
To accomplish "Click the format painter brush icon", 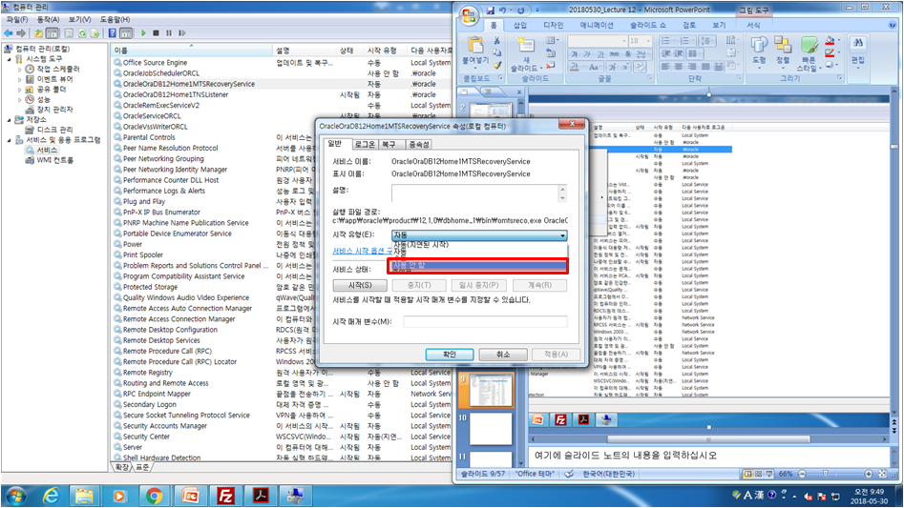I will (496, 65).
